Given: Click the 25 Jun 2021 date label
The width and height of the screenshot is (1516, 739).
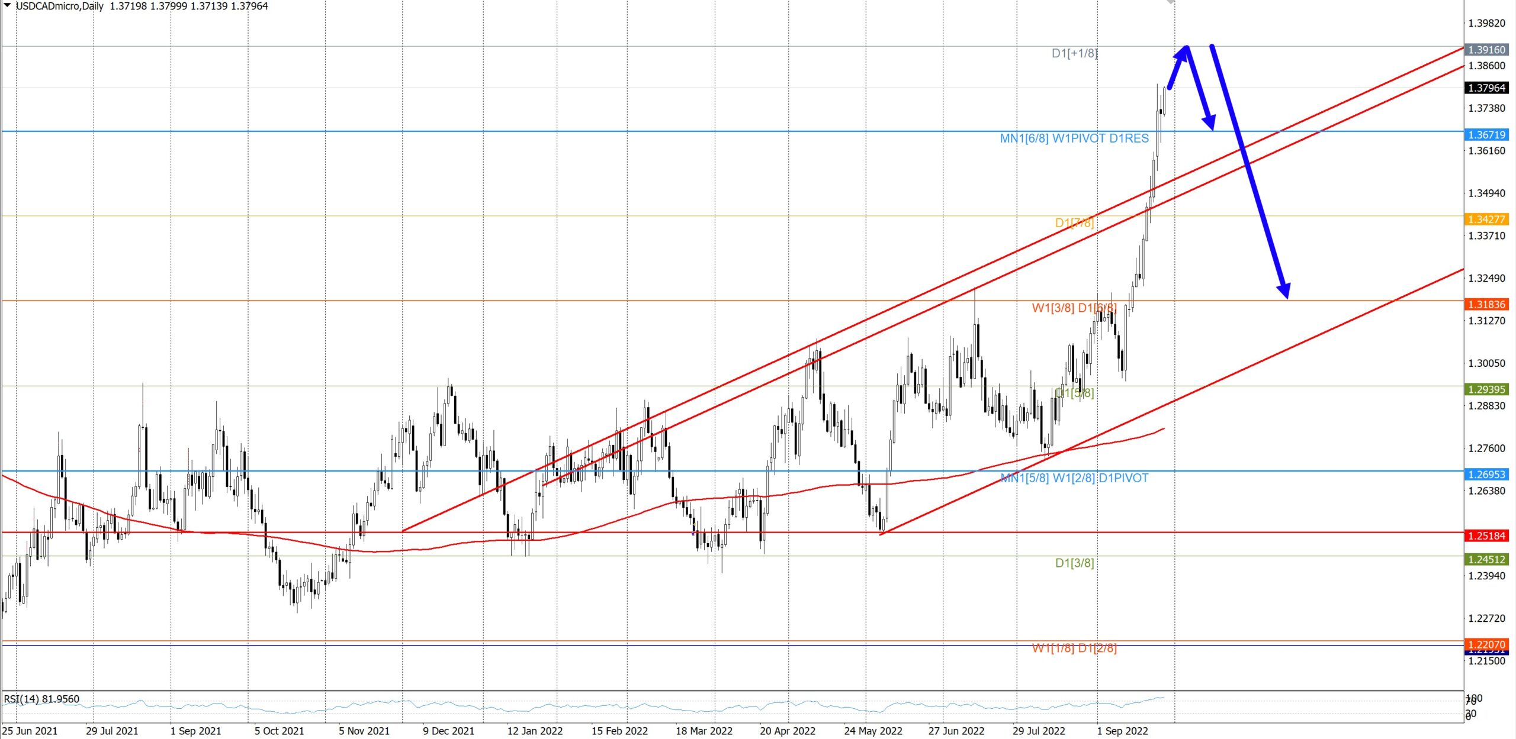Looking at the screenshot, I should 30,731.
